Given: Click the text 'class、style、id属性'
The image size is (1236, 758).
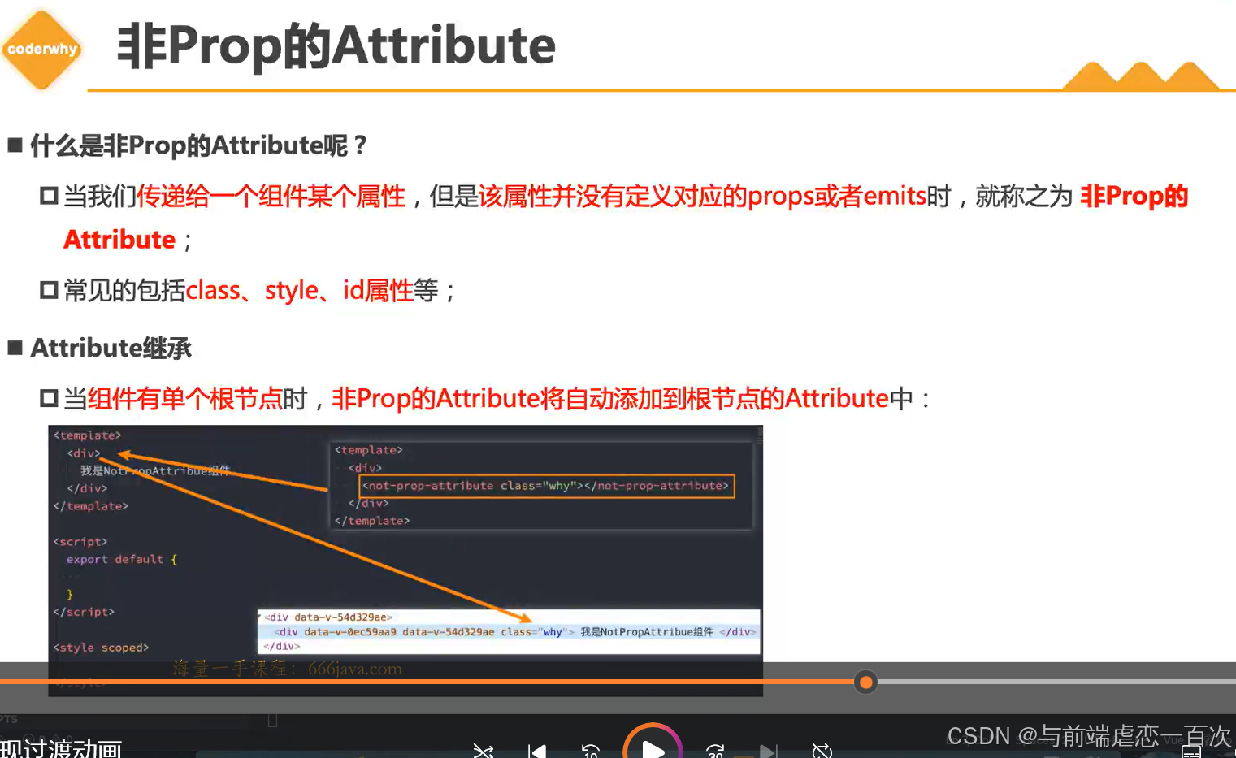Looking at the screenshot, I should [x=300, y=290].
